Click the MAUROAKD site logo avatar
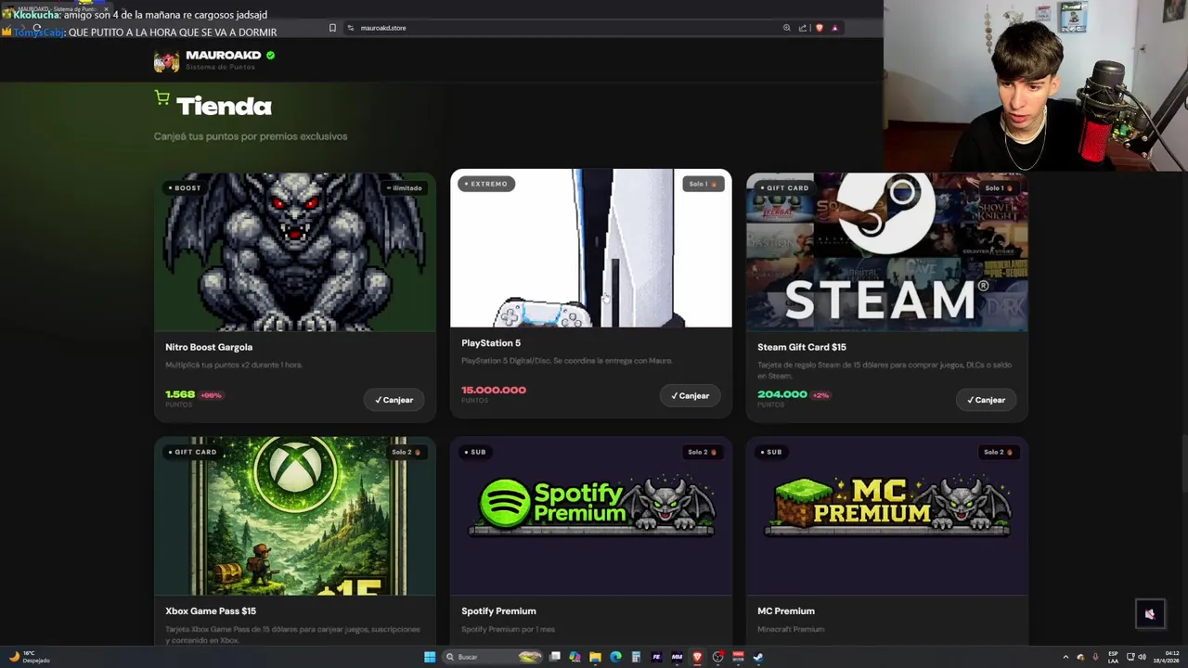1188x668 pixels. (x=166, y=61)
